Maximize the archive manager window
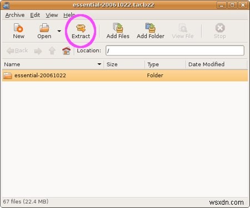Image resolution: width=250 pixels, height=208 pixels. (232, 5)
